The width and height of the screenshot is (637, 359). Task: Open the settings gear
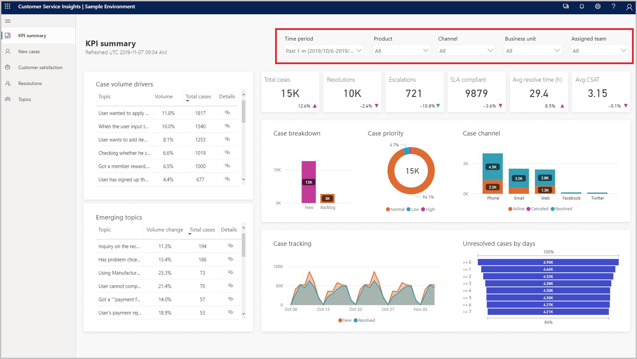click(597, 6)
